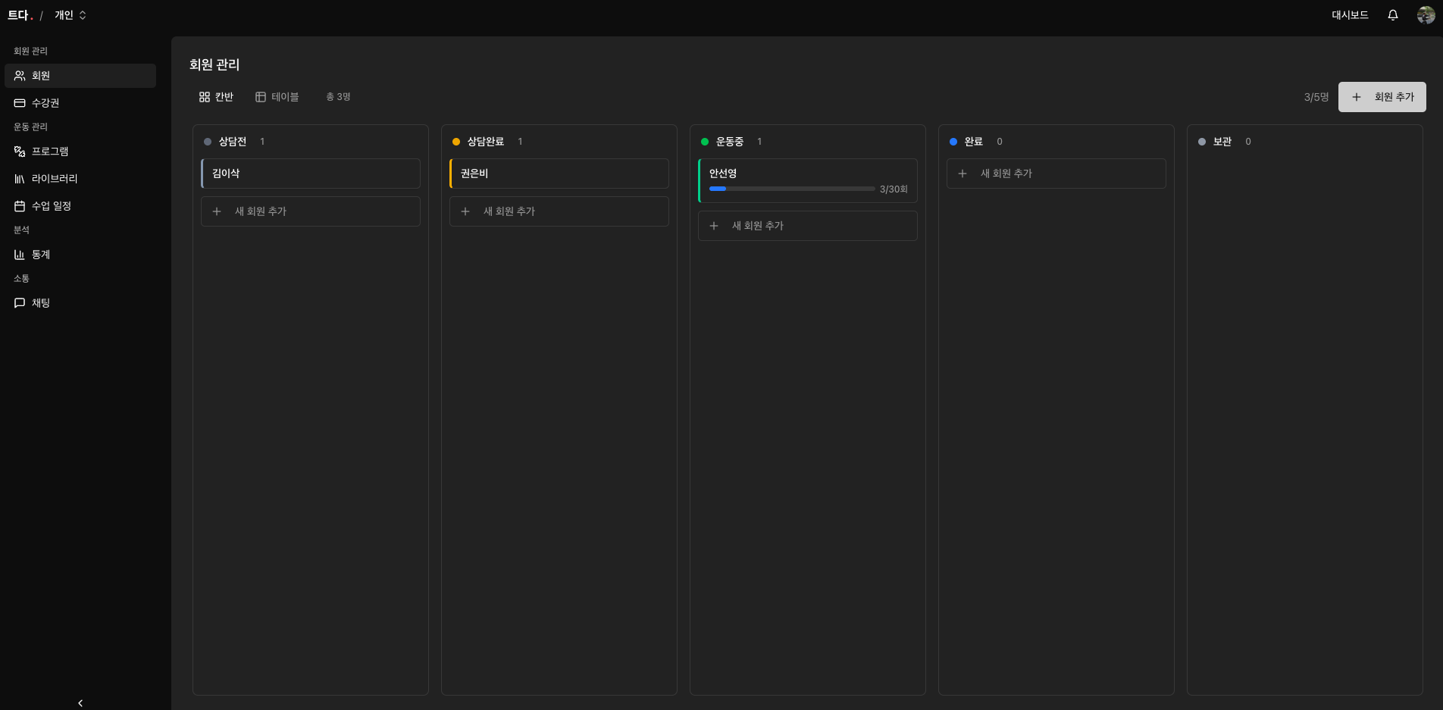This screenshot has width=1443, height=710.
Task: Open the user profile avatar
Action: tap(1426, 15)
